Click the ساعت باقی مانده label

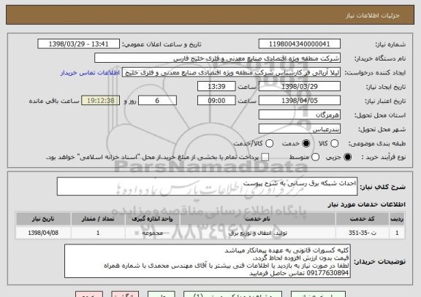(54, 101)
